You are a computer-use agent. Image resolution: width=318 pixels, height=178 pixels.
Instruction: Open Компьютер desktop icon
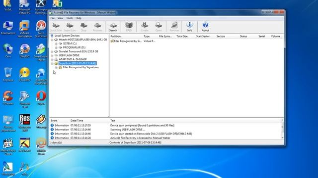click(8, 28)
